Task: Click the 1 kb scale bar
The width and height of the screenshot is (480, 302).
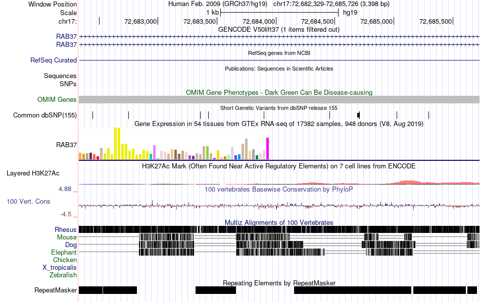Action: 279,13
